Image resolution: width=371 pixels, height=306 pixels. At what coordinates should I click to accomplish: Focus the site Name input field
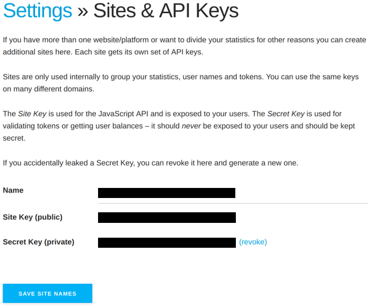click(166, 193)
